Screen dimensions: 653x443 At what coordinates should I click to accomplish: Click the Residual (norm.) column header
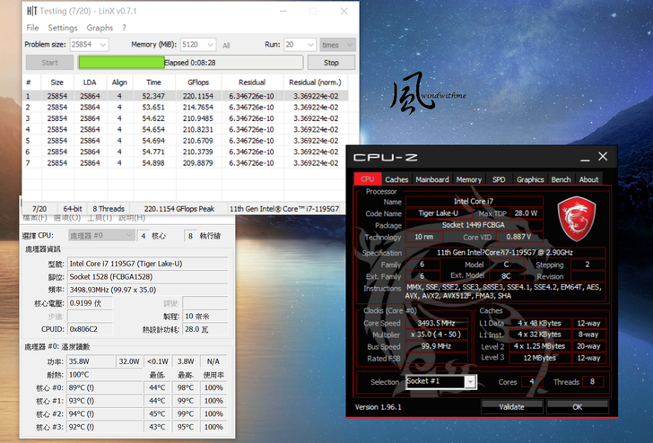click(x=315, y=83)
